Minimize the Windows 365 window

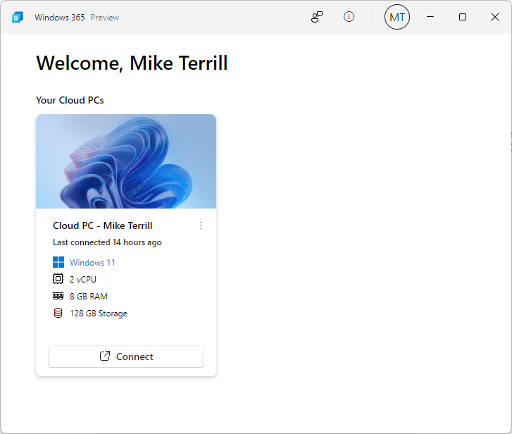[x=430, y=17]
